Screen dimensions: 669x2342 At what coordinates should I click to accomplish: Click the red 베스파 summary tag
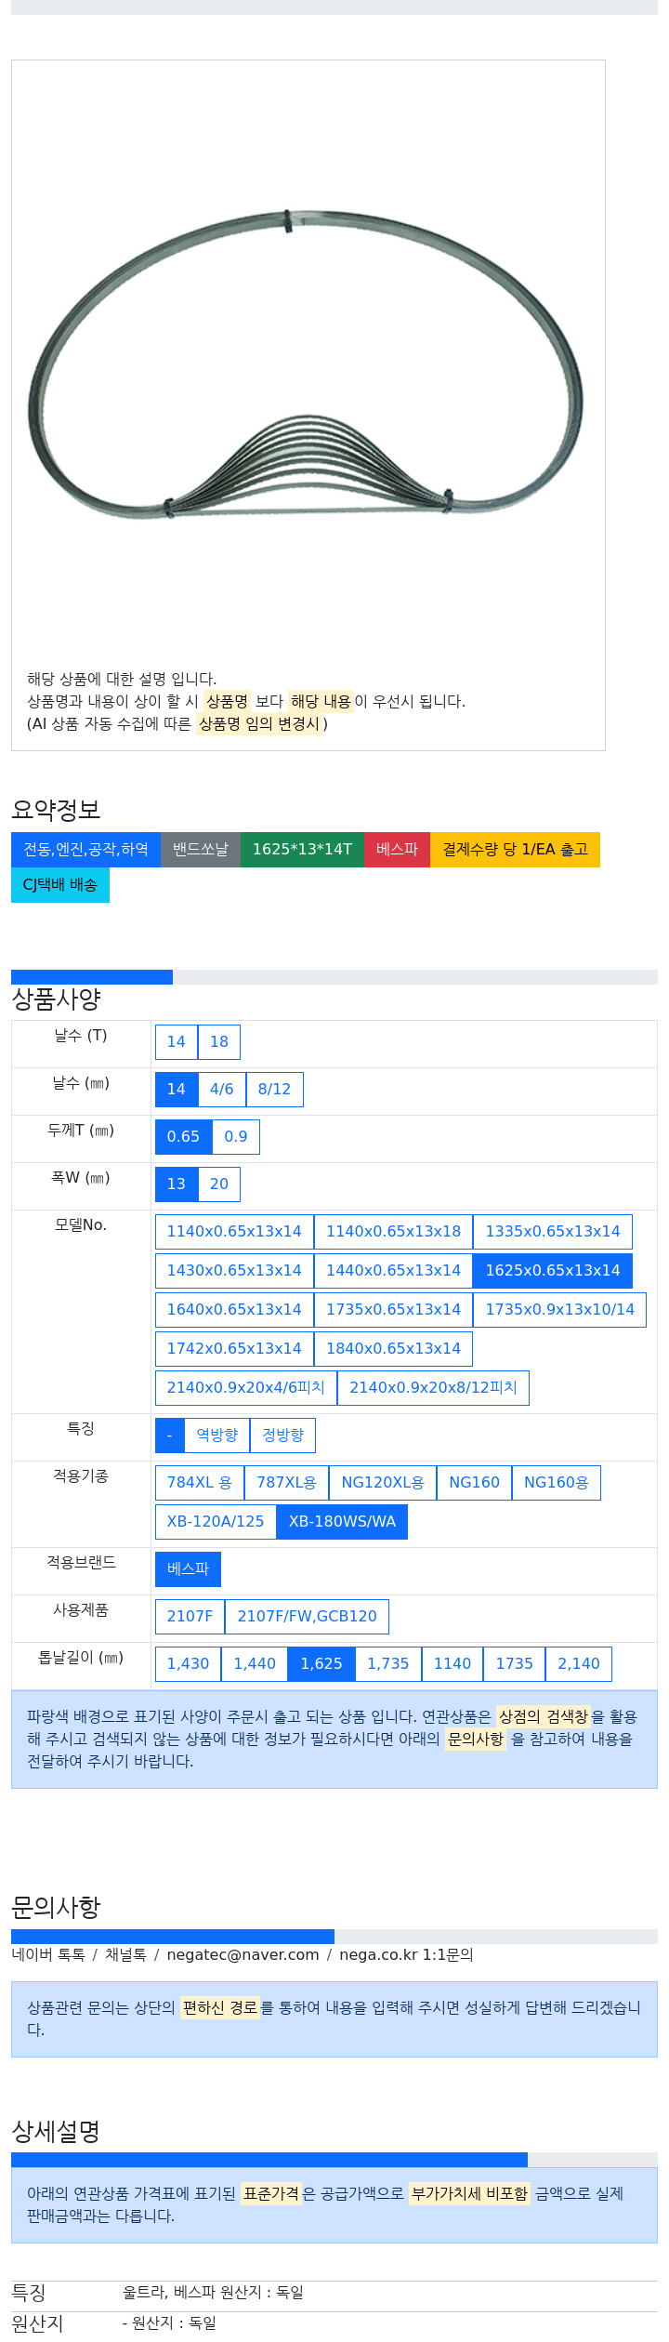pyautogui.click(x=397, y=849)
